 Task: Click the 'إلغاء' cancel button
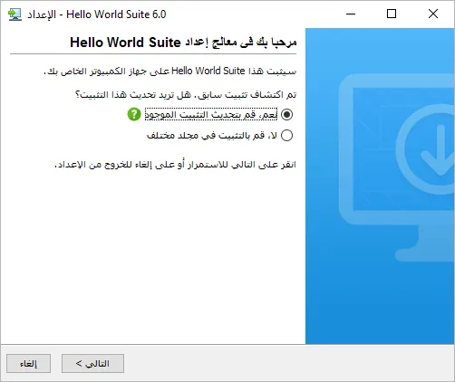(28, 363)
